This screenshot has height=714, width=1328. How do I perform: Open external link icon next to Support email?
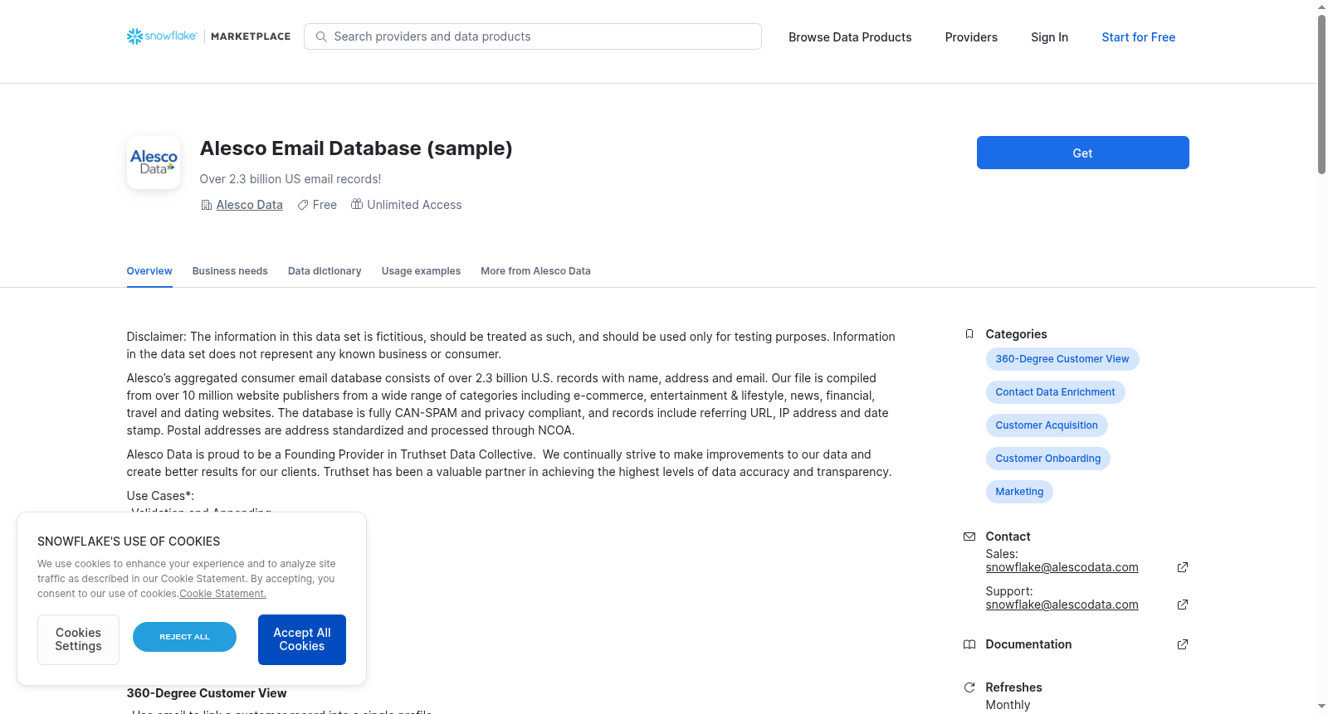[1183, 605]
